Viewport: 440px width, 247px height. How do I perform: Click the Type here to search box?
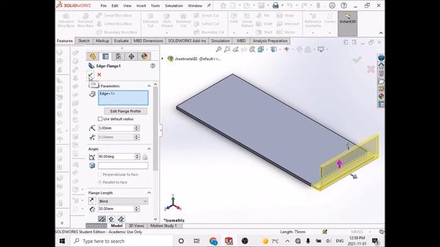(x=121, y=241)
